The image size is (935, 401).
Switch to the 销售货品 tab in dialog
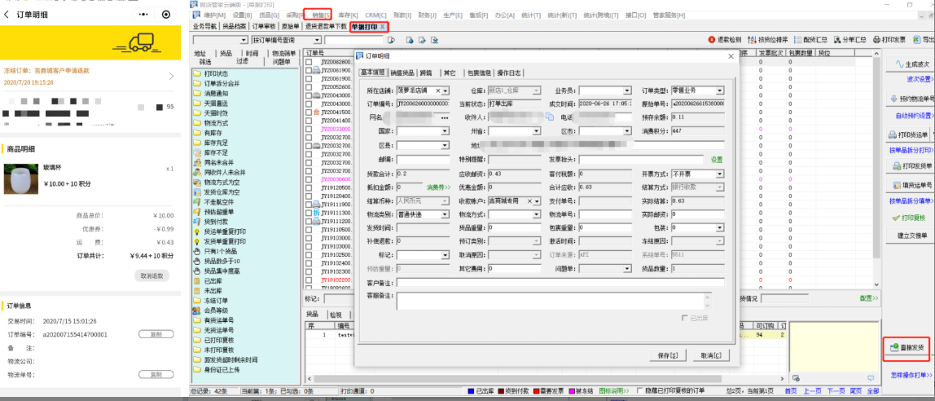pos(403,72)
